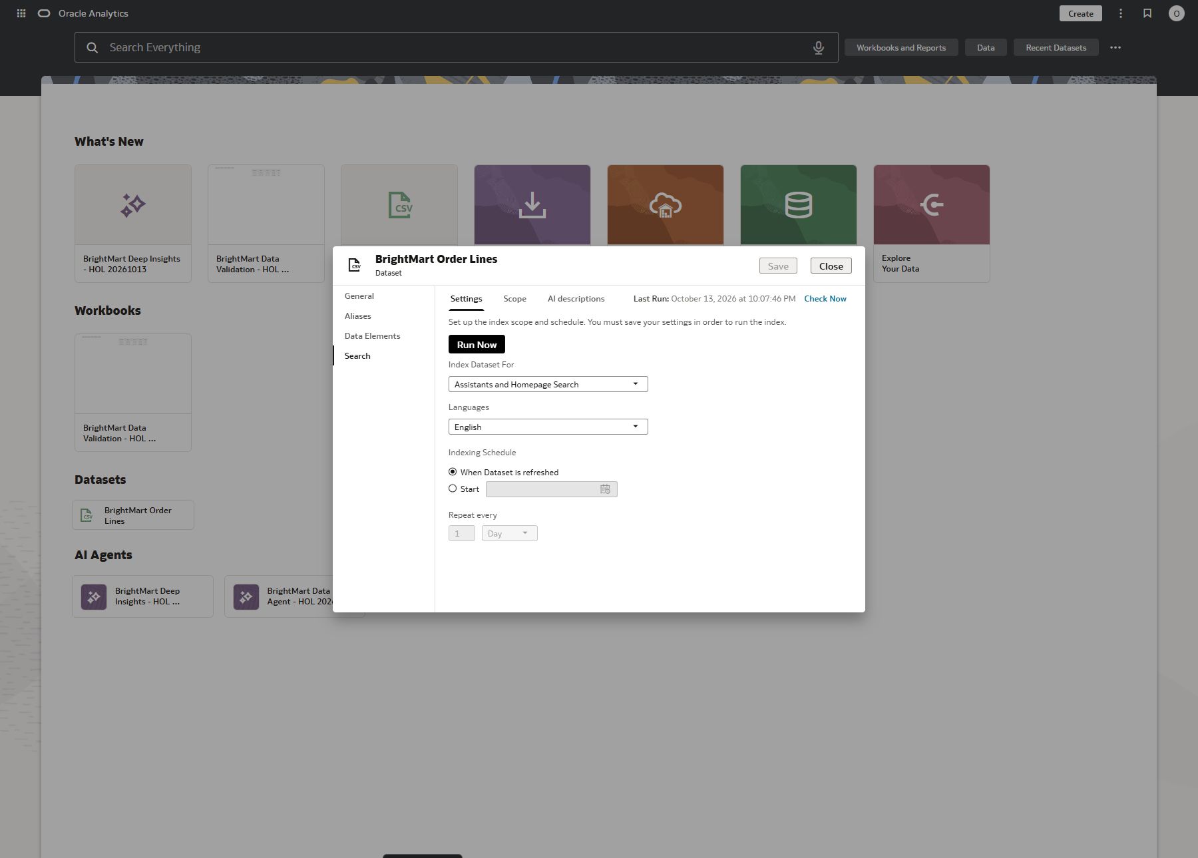This screenshot has width=1198, height=858.
Task: Click the BrightMart Order Lines dataset CSV icon
Action: [87, 515]
